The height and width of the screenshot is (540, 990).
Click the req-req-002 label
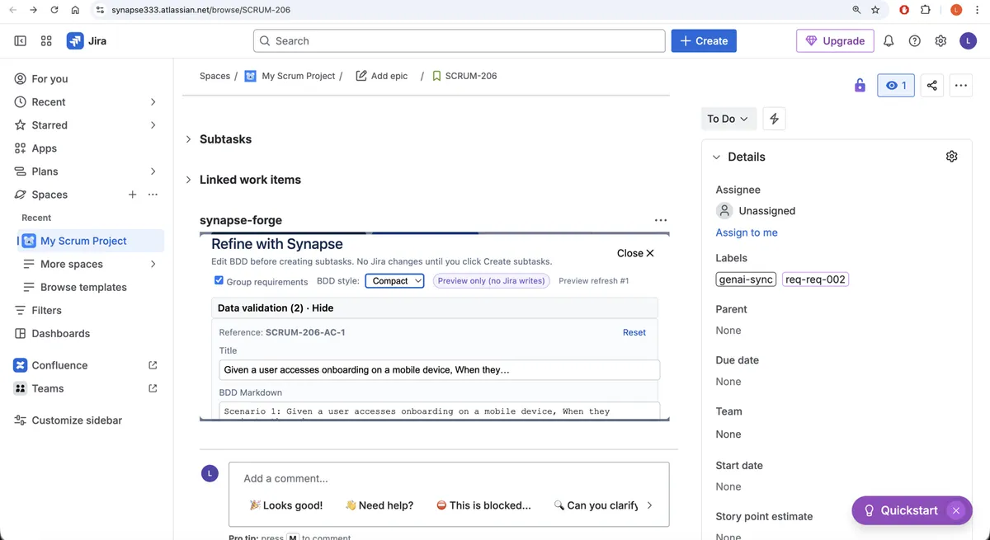815,279
